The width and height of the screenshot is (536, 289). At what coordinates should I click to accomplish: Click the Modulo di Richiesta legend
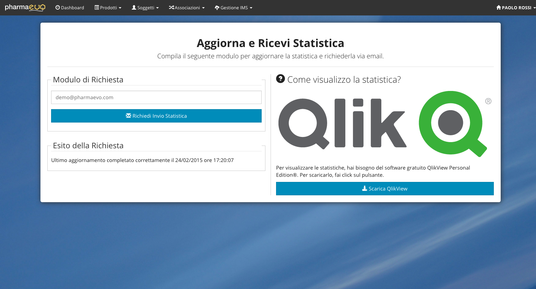(x=88, y=79)
